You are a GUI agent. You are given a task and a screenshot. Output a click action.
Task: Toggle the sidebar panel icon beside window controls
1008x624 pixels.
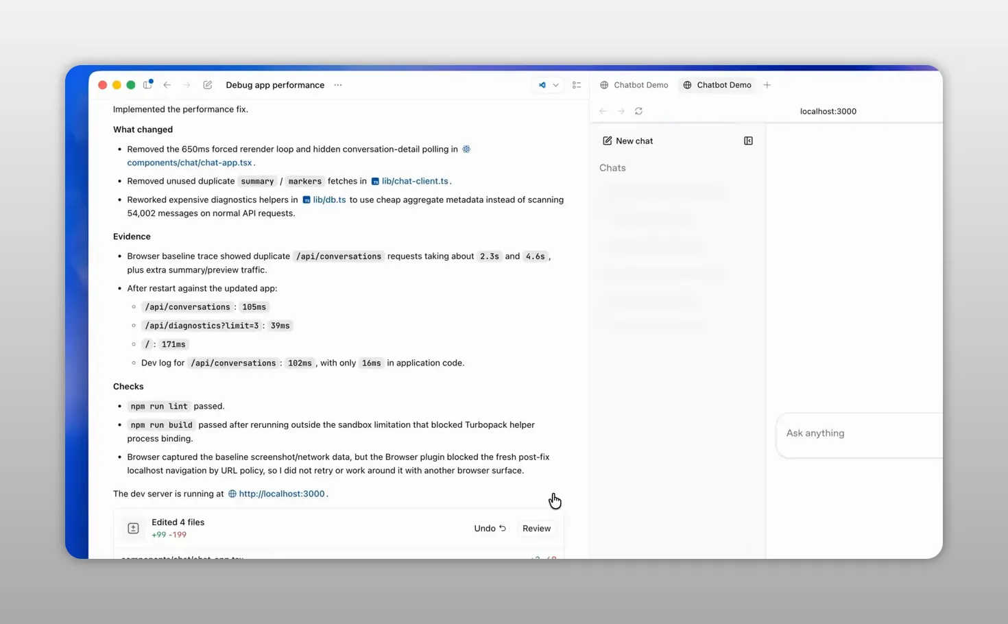[x=147, y=85]
